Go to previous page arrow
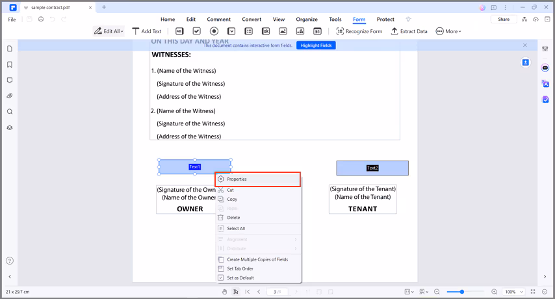This screenshot has height=299, width=555. pos(259,292)
